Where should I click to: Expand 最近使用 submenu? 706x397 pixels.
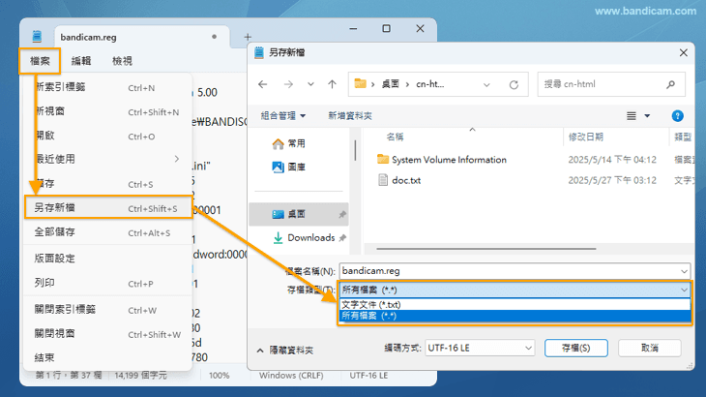point(108,159)
